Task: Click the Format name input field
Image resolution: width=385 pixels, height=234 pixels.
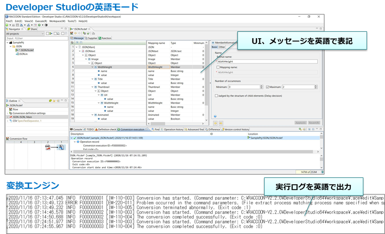Action: tap(267, 62)
